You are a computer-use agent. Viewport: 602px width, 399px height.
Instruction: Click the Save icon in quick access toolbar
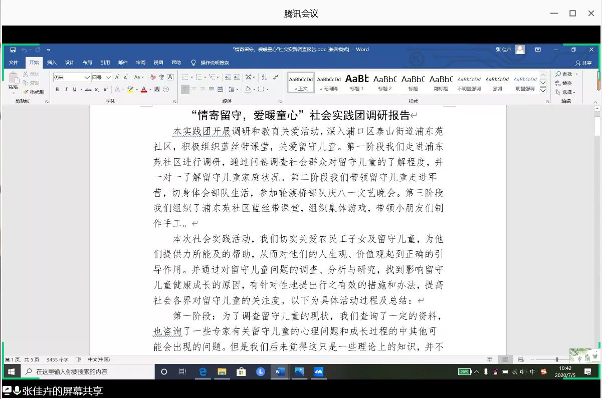13,50
